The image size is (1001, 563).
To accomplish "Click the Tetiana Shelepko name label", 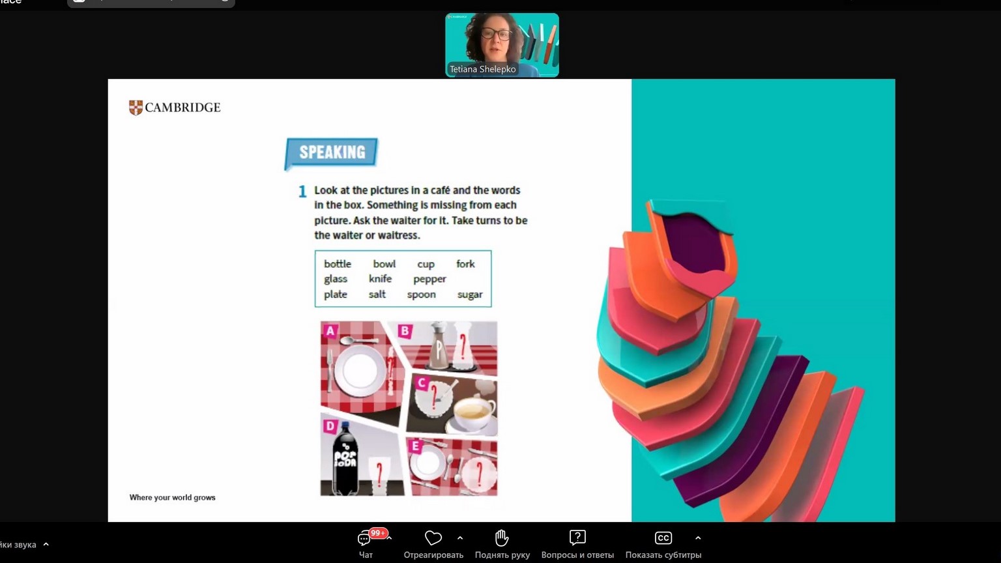I will pyautogui.click(x=482, y=69).
